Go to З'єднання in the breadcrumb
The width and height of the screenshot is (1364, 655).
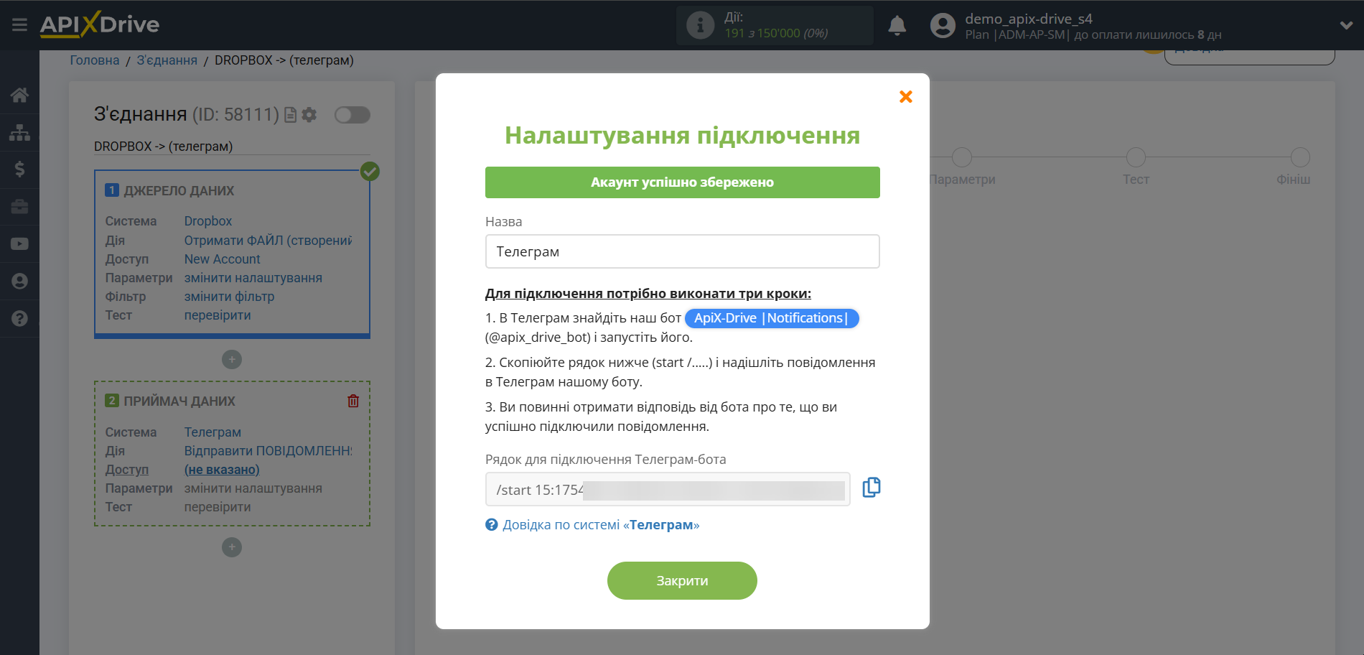point(167,60)
